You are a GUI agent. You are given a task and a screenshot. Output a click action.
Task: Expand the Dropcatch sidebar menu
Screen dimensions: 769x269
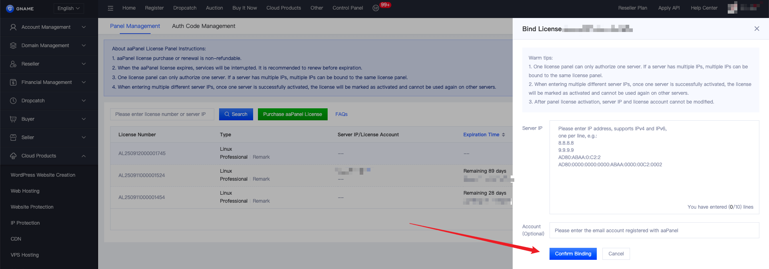[x=84, y=101]
